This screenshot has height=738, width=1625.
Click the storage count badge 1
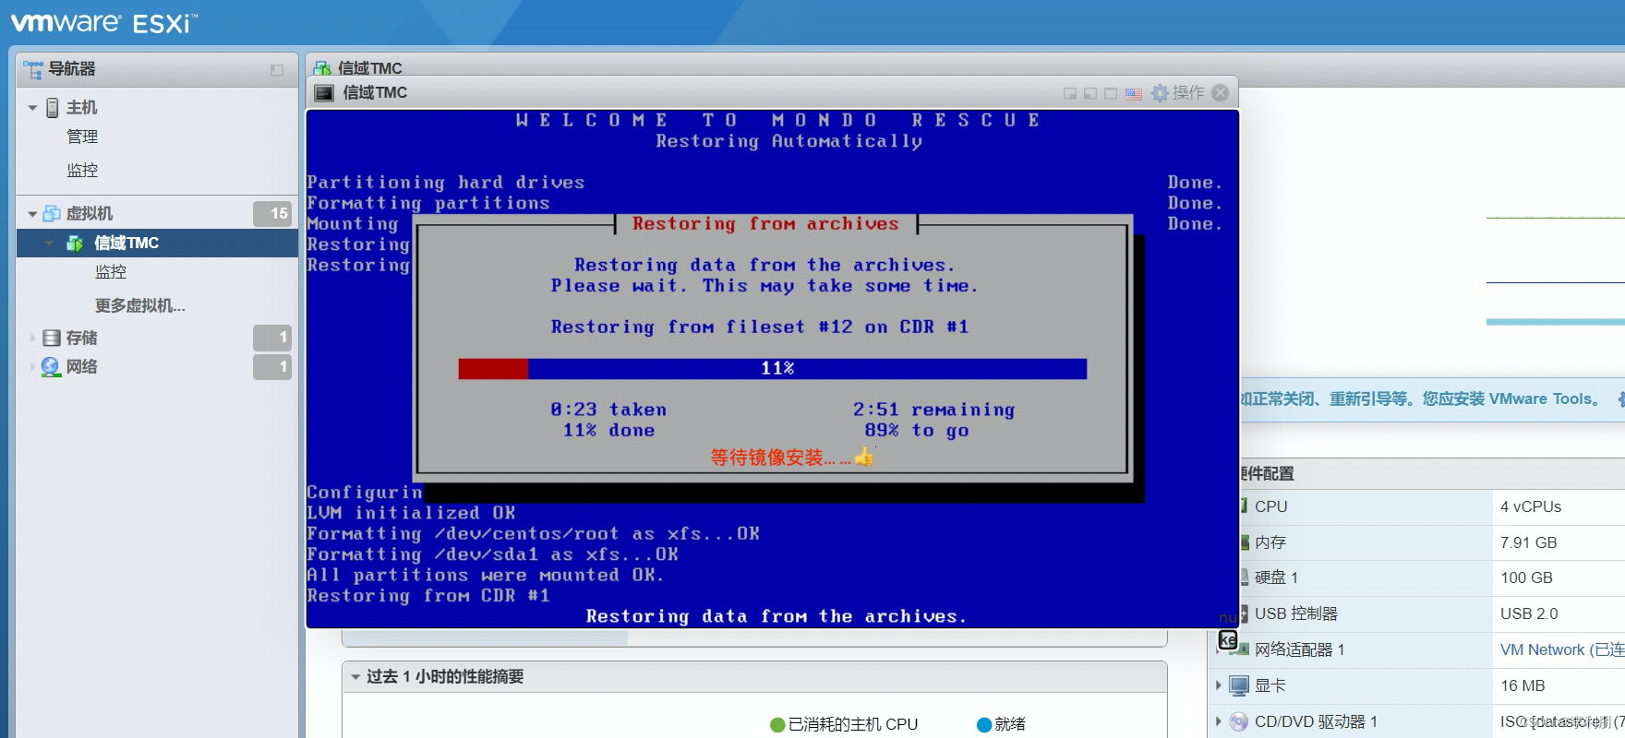tap(272, 338)
